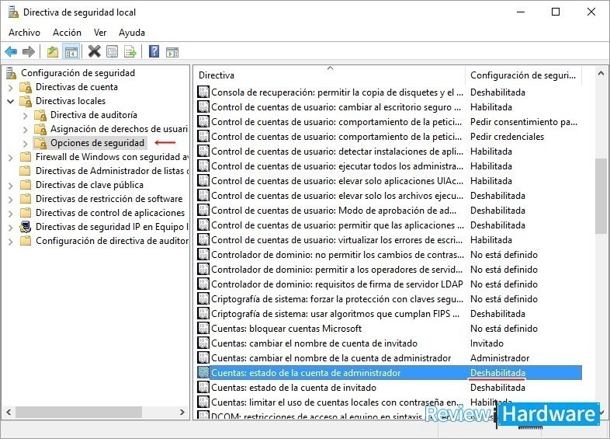The image size is (610, 439).
Task: Open the Acción menu
Action: [x=67, y=33]
